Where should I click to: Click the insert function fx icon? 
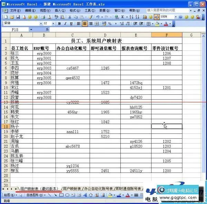coord(47,30)
